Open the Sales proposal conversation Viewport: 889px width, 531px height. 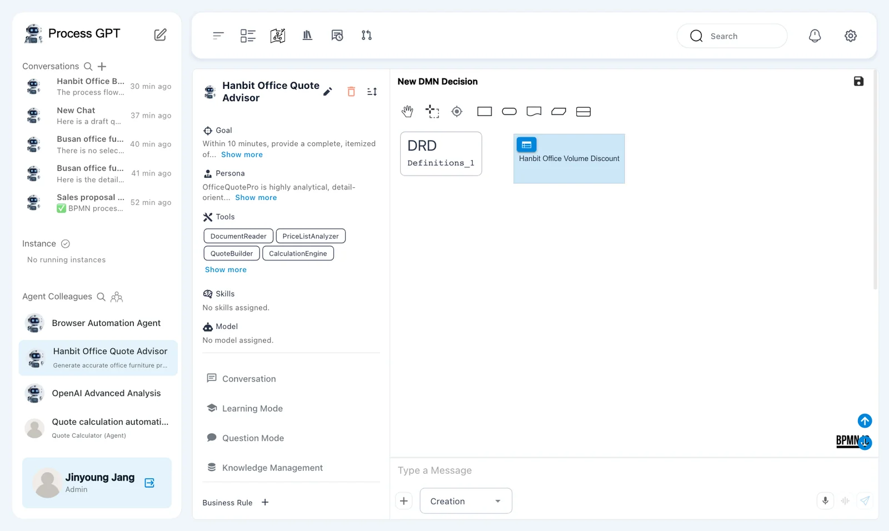(98, 203)
